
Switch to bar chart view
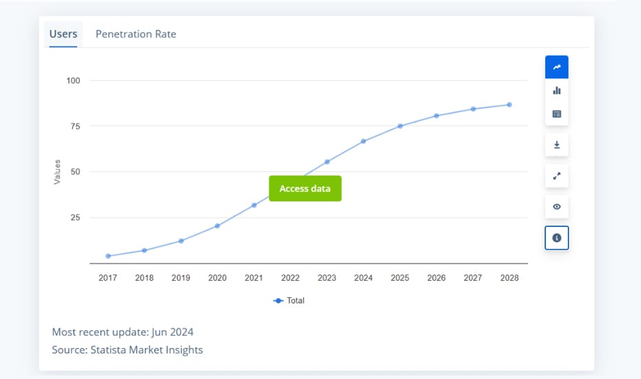(556, 90)
